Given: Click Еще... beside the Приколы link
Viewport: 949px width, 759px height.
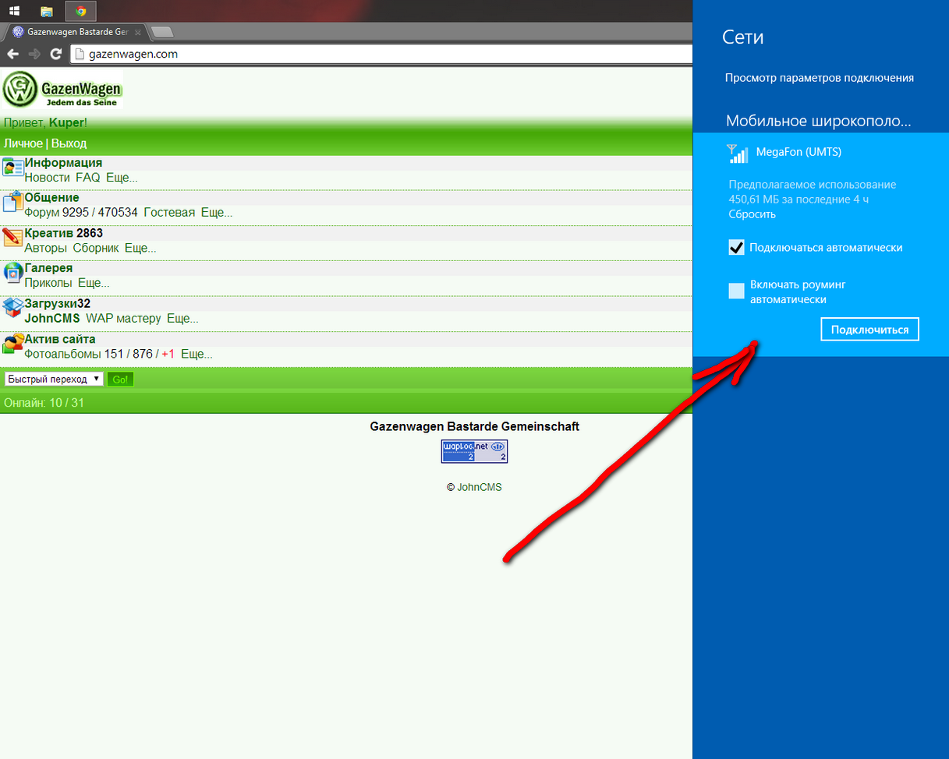Looking at the screenshot, I should pyautogui.click(x=94, y=283).
